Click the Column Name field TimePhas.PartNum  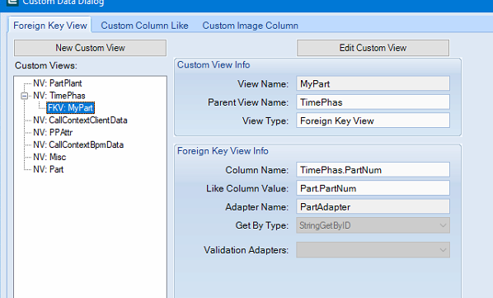click(x=373, y=170)
